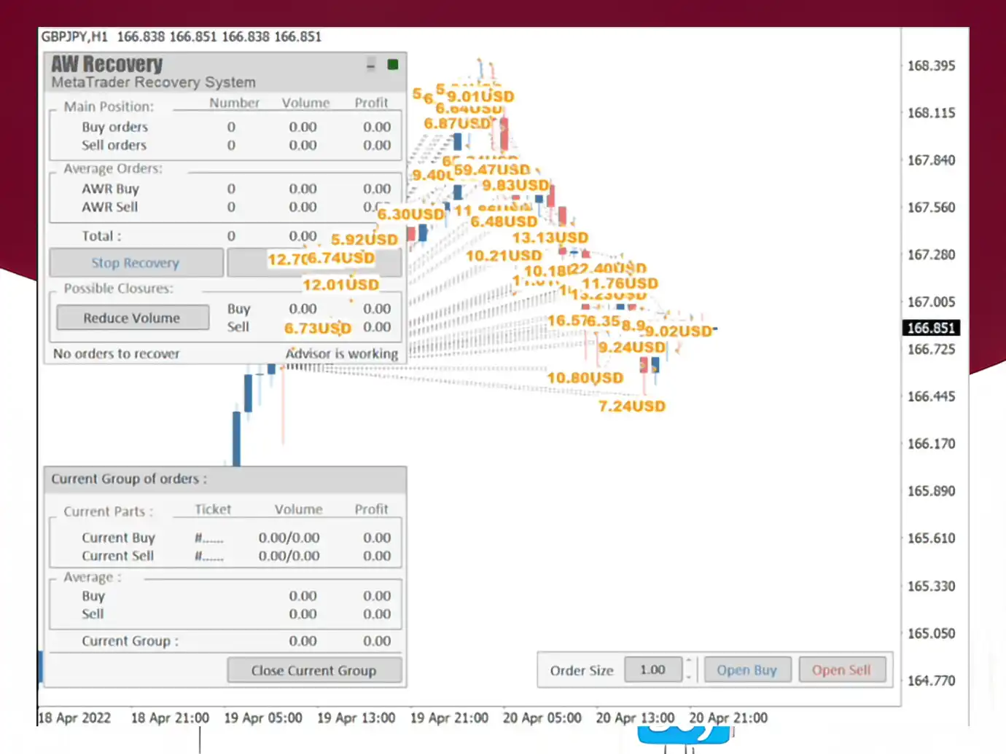Click the green status square on AW Recovery header

[393, 64]
